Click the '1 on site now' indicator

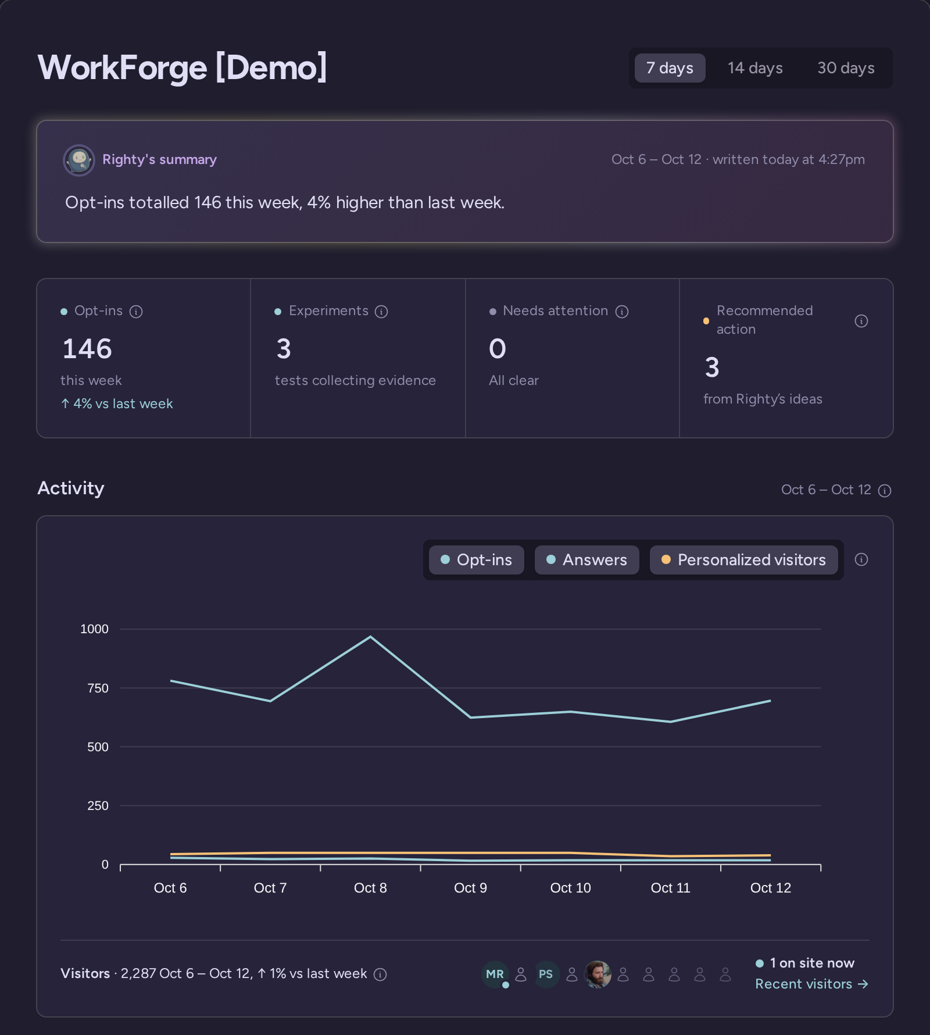(x=805, y=963)
